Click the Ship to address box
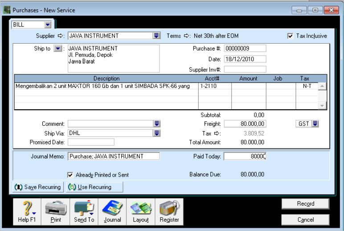Image resolution: width=344 pixels, height=231 pixels. click(x=114, y=58)
